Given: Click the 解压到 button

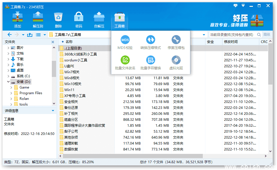Looking at the screenshot, I should [x=38, y=19].
